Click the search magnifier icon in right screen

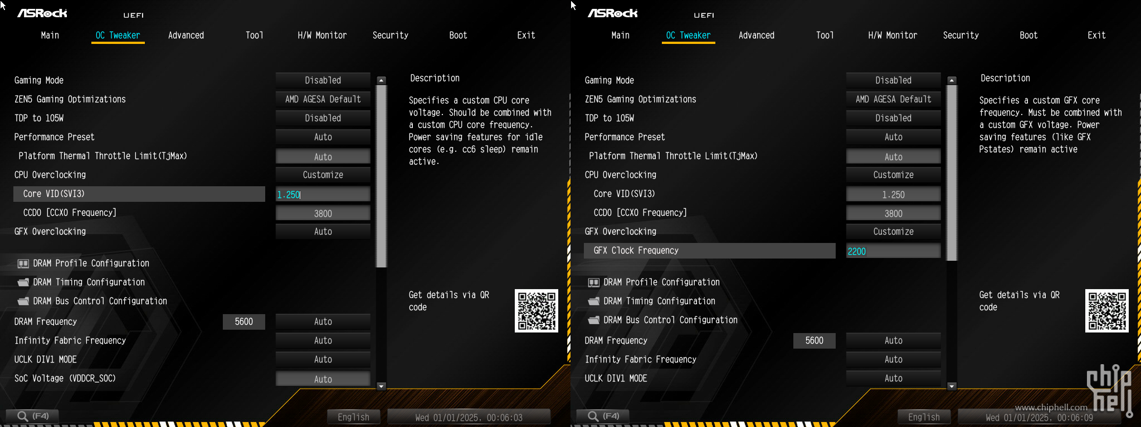click(x=593, y=416)
